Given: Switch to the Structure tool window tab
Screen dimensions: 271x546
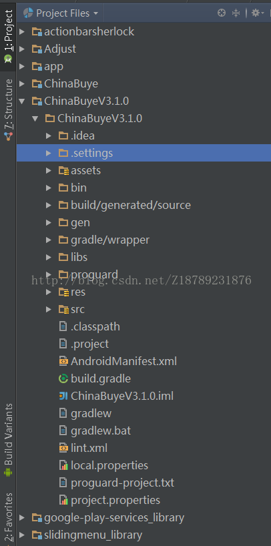Looking at the screenshot, I should tap(9, 109).
